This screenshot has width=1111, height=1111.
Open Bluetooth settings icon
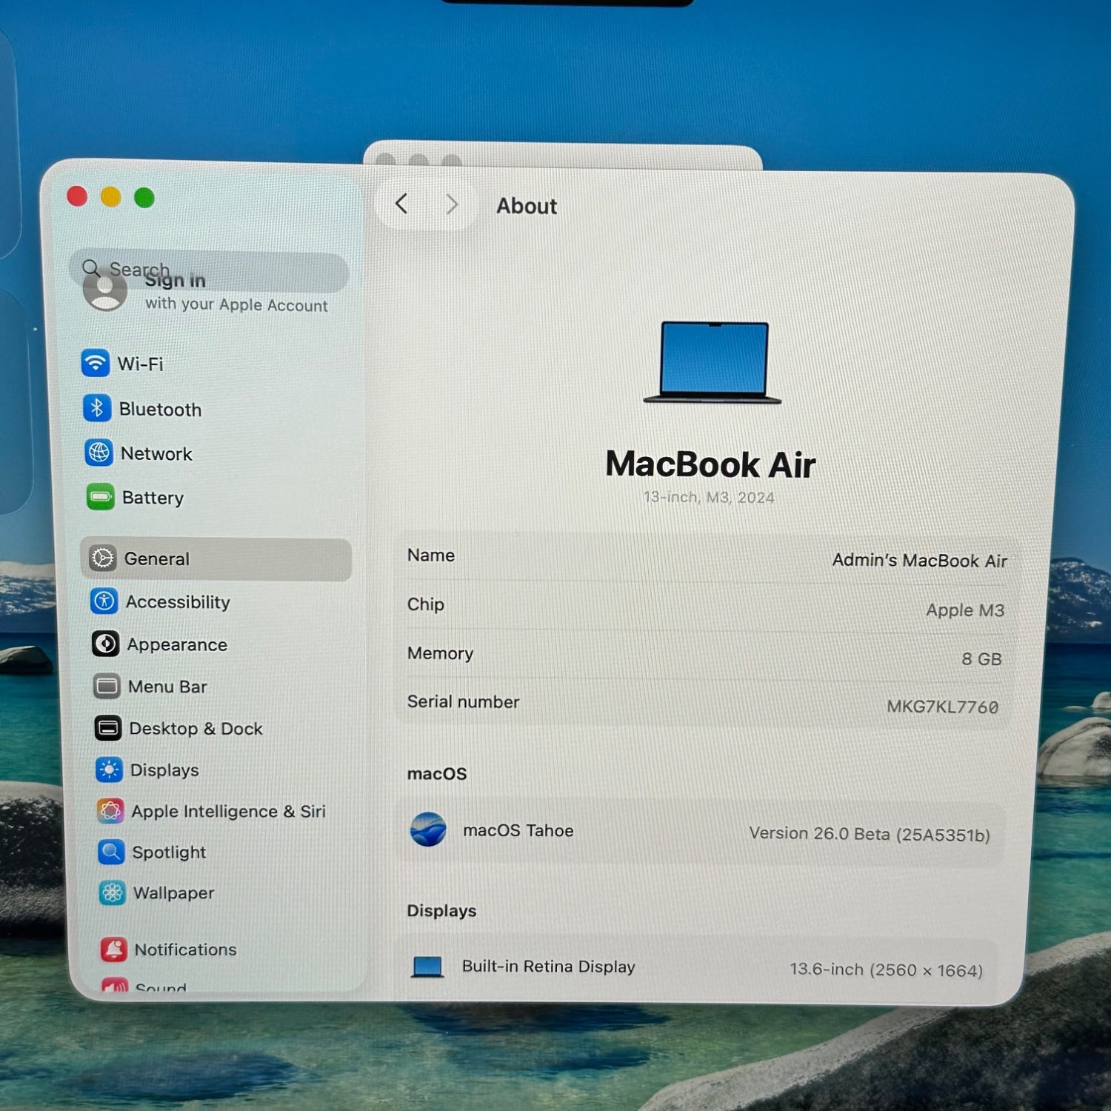(97, 408)
